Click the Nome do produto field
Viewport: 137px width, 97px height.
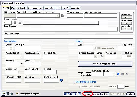pos(60,29)
